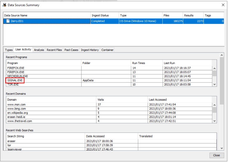Screen dimensions: 228x162
Task: Sort domains by Visits column header
Action: [122, 100]
